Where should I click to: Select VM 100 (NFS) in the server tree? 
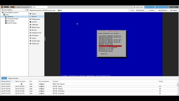point(10,17)
